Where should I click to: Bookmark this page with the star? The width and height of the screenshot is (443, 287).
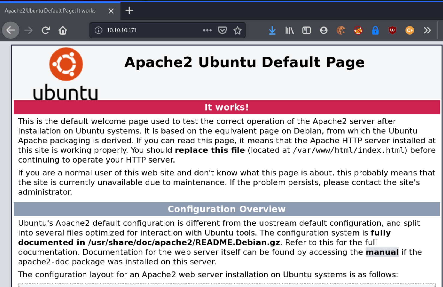(238, 30)
